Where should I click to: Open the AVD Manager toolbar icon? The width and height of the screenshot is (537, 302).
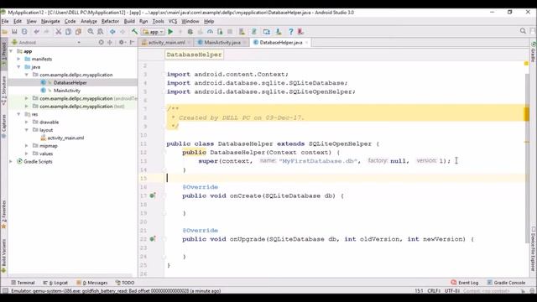[242, 32]
